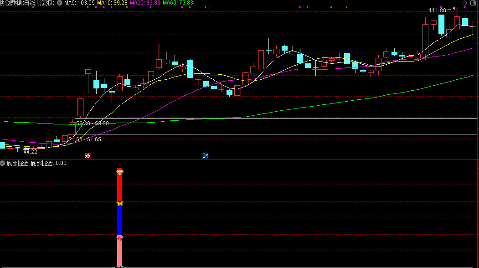Click the orange diamond signal icon
This screenshot has height=268, width=479.
[x=120, y=172]
